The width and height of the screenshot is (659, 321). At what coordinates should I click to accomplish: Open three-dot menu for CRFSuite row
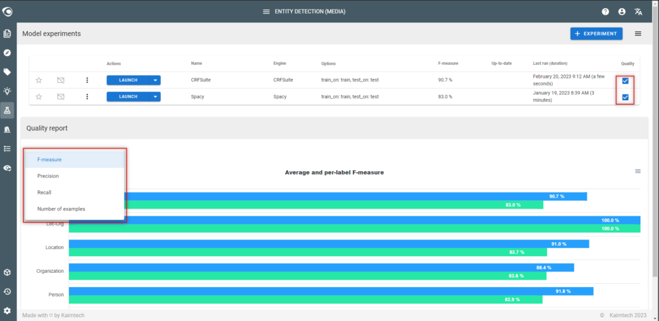click(87, 80)
